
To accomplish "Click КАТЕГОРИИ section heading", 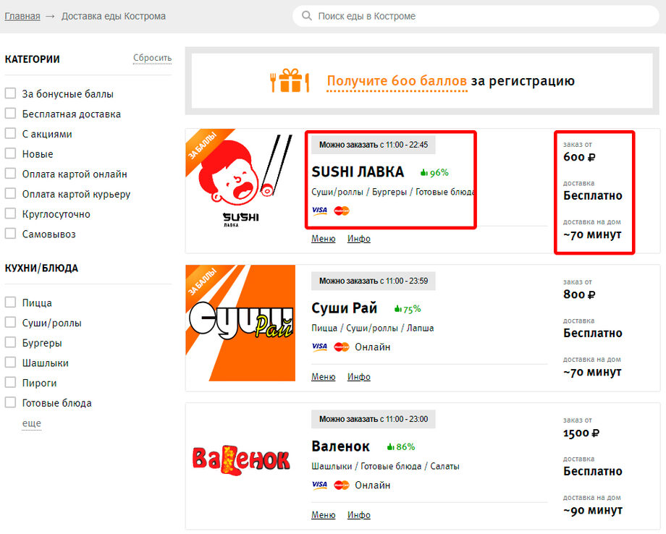I will coord(33,59).
